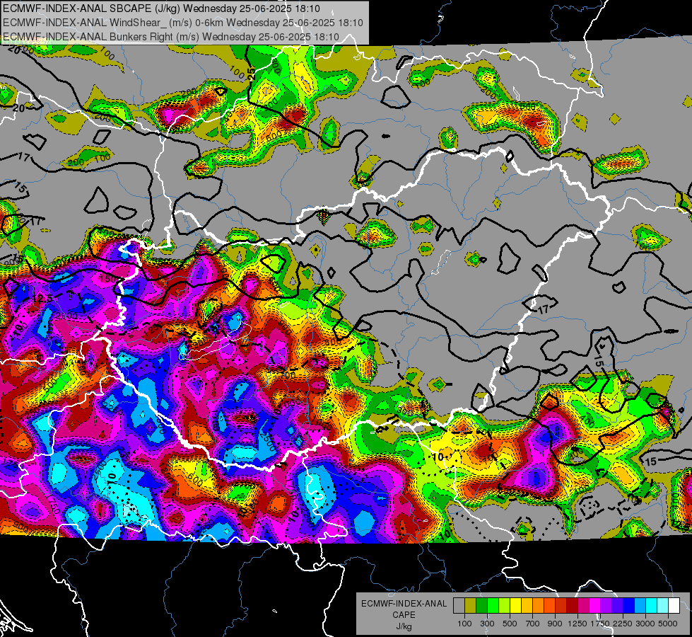The width and height of the screenshot is (692, 637).
Task: Click the dark red swatch in the legend
Action: click(573, 606)
